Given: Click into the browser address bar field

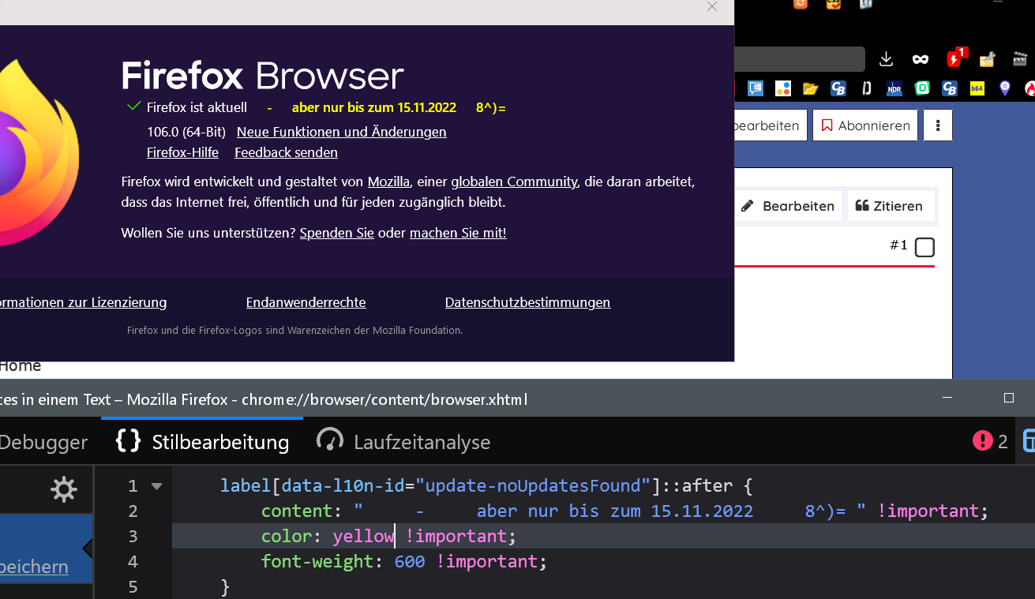Looking at the screenshot, I should [x=799, y=59].
